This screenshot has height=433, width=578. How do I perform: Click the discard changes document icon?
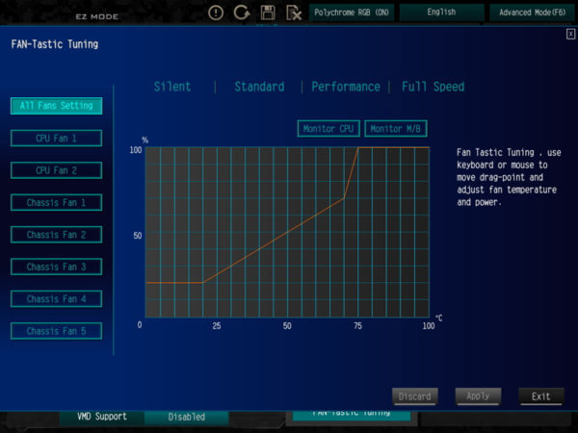(294, 13)
